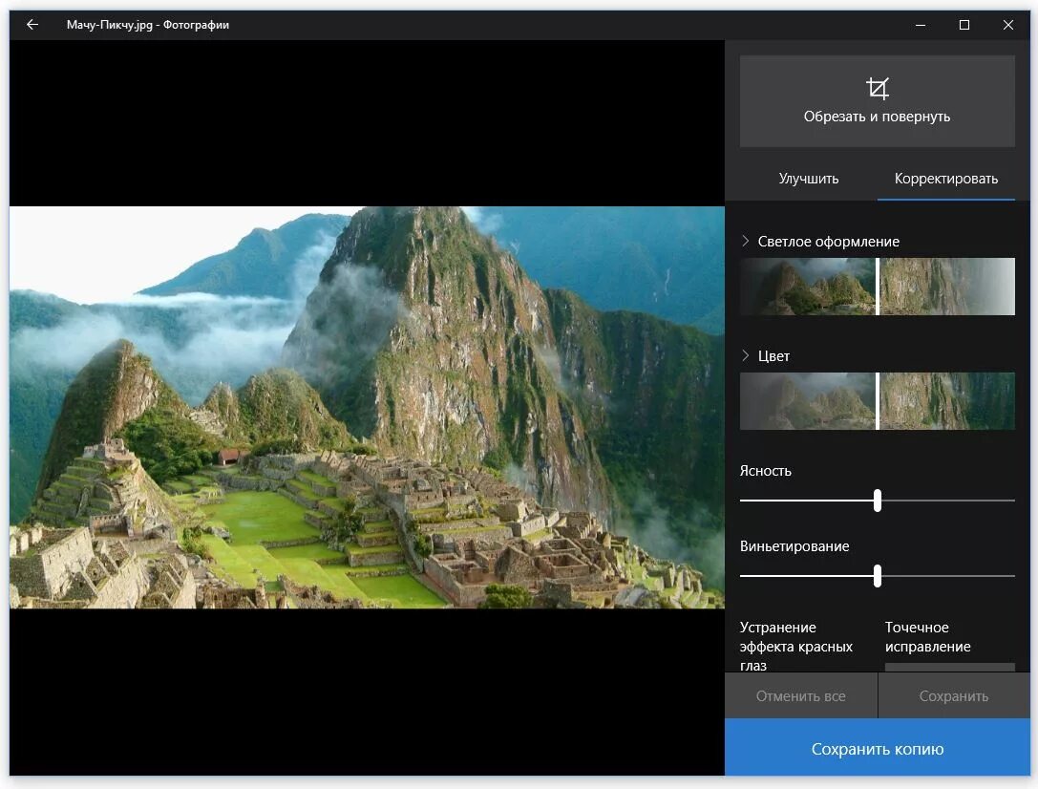
Task: Click the crop icon above Обрезать и повернуть
Action: (x=878, y=88)
